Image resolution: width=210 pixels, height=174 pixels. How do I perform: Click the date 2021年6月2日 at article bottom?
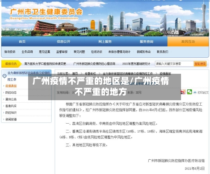(194, 169)
